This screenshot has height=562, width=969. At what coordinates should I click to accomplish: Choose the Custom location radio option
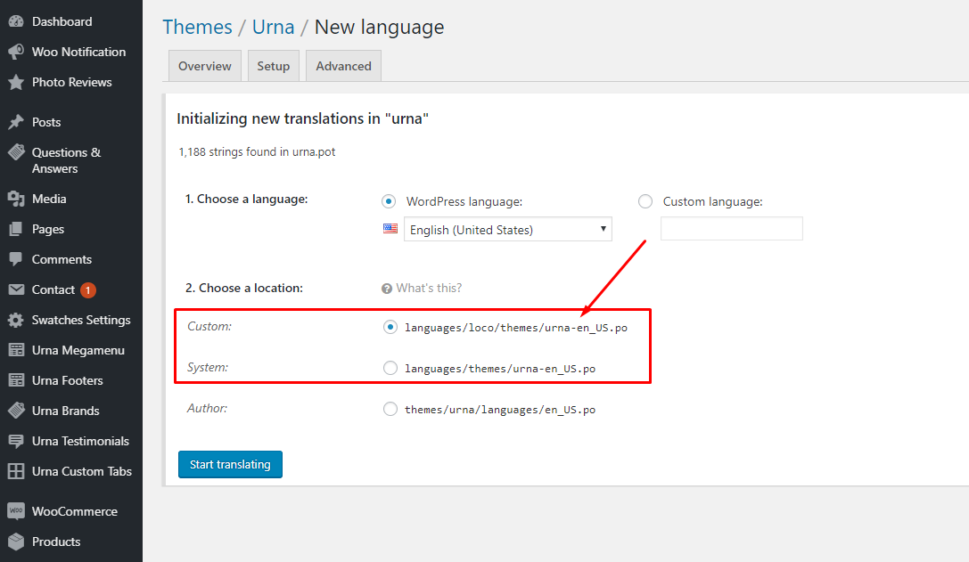[390, 327]
